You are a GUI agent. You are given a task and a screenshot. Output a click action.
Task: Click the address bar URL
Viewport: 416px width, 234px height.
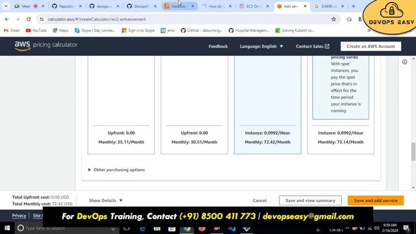[97, 19]
